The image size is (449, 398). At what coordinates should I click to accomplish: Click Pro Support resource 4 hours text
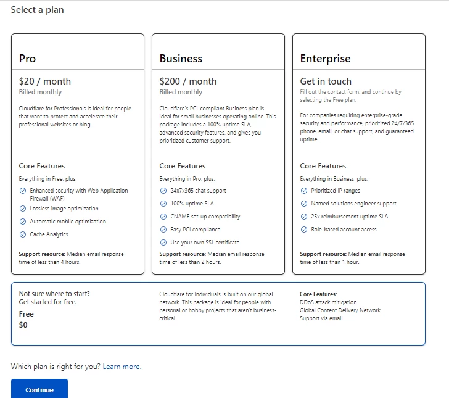coord(72,258)
